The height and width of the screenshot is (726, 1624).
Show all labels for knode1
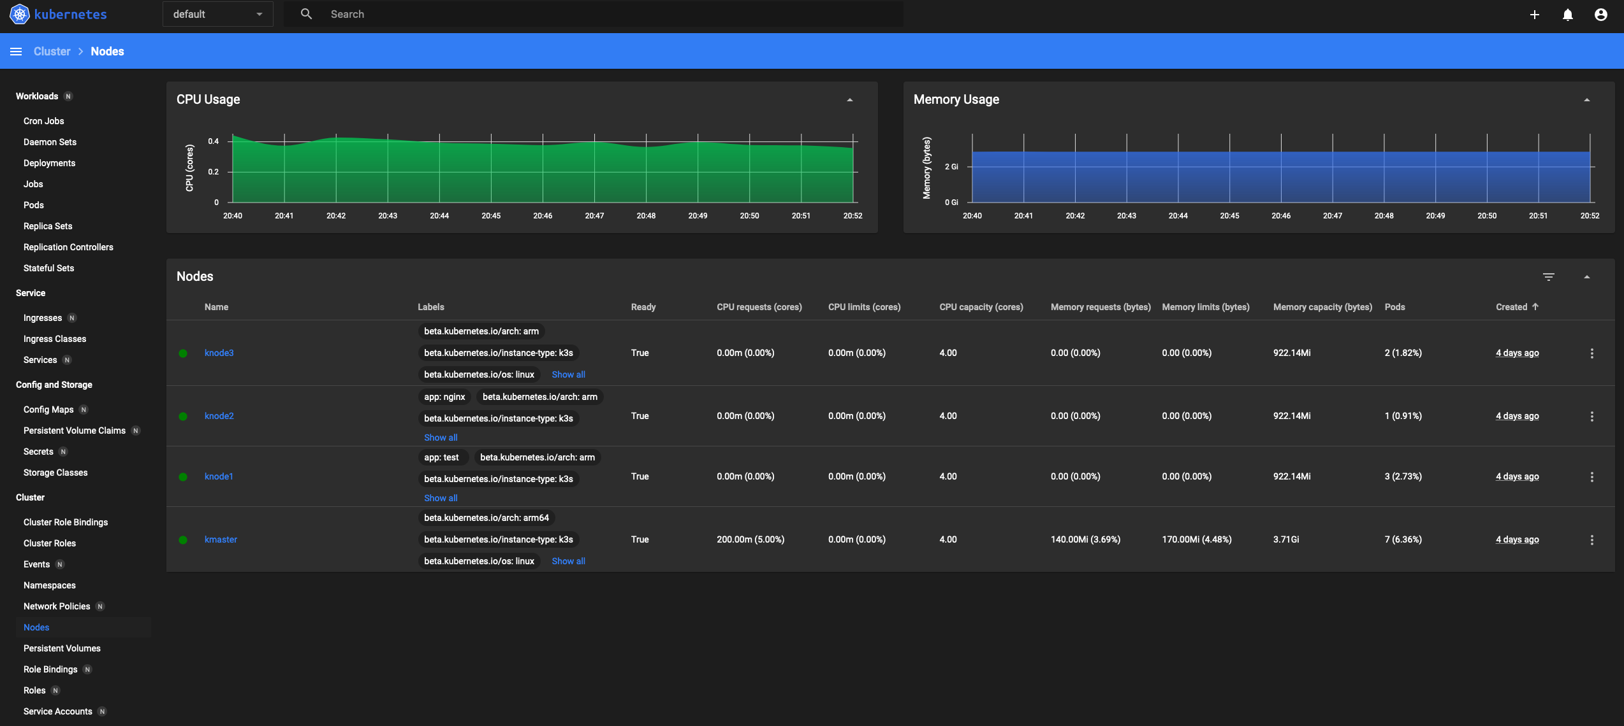coord(441,498)
